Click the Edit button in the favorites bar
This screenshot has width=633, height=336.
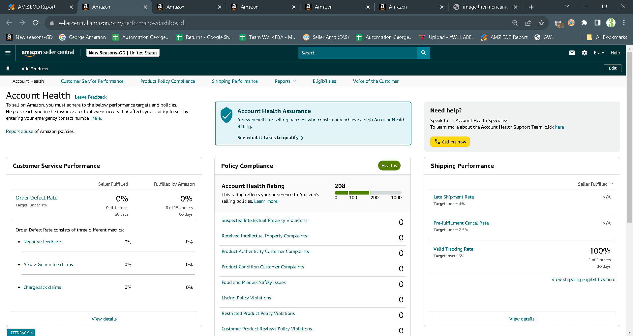click(613, 68)
